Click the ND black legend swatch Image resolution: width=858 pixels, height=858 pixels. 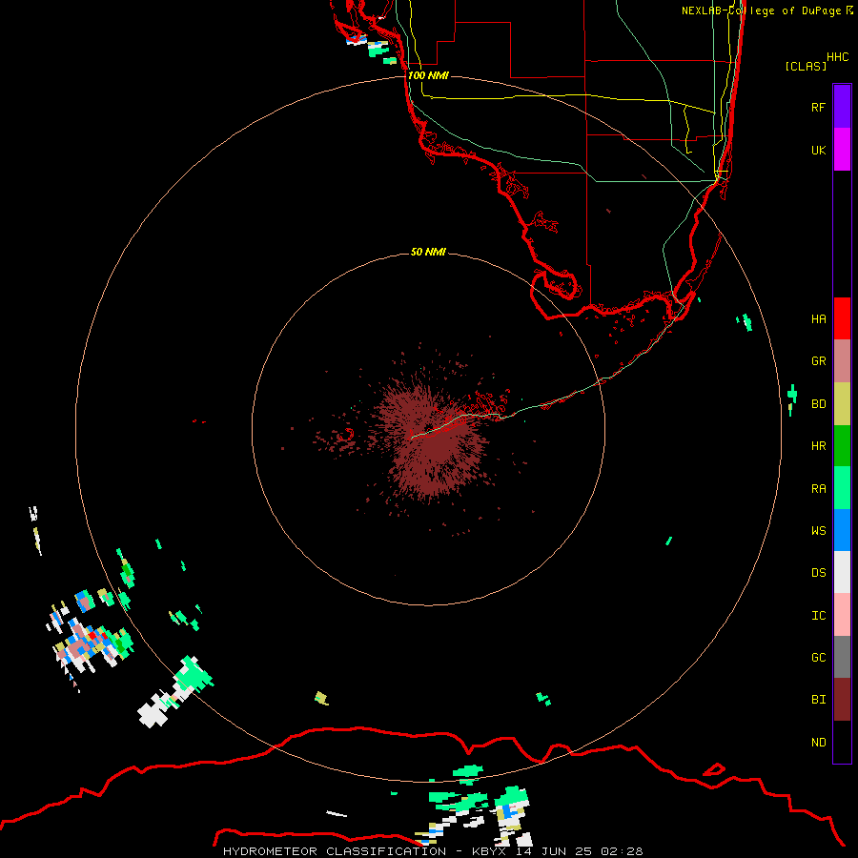click(842, 742)
